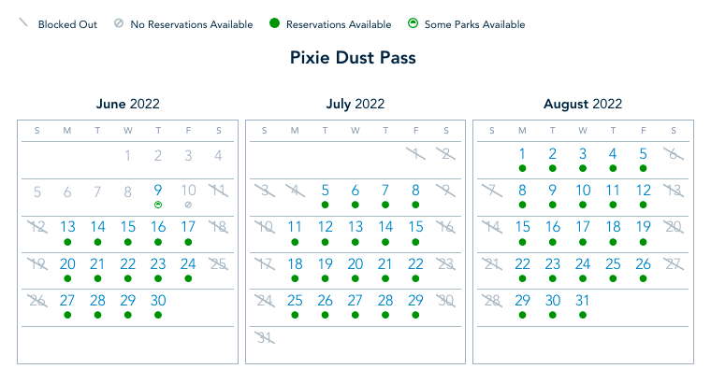The image size is (711, 383).
Task: Click the No Reservations Available legend icon
Action: click(x=119, y=24)
